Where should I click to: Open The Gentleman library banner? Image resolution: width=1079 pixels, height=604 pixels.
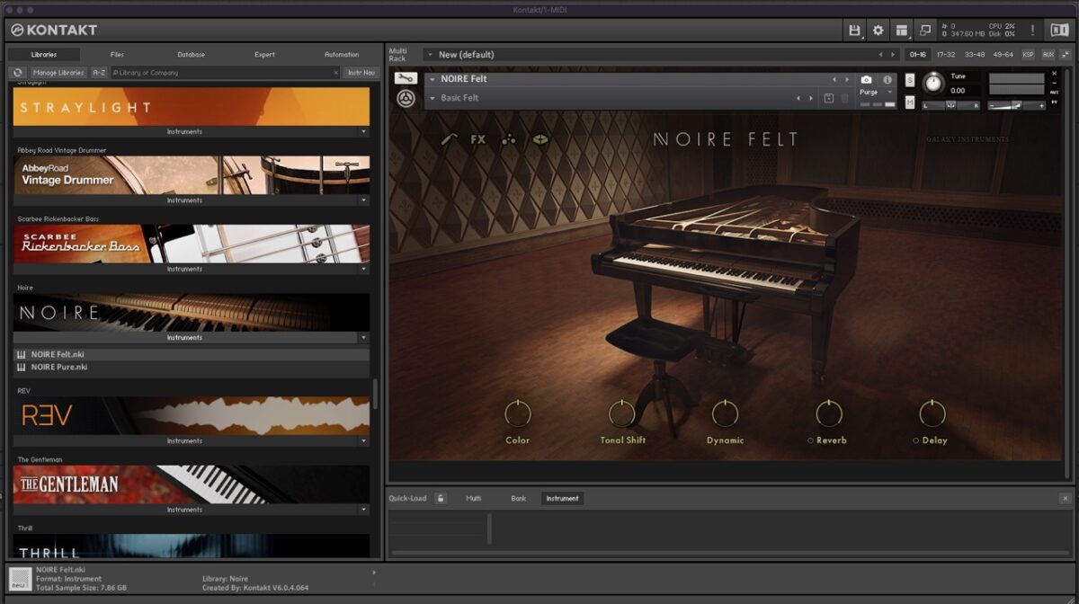pos(191,484)
